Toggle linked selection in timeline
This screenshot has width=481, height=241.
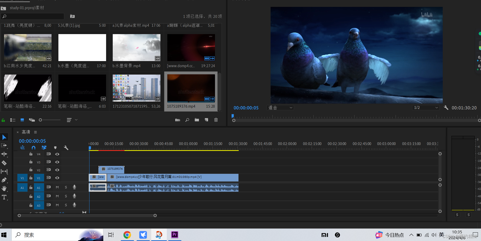[x=44, y=148]
